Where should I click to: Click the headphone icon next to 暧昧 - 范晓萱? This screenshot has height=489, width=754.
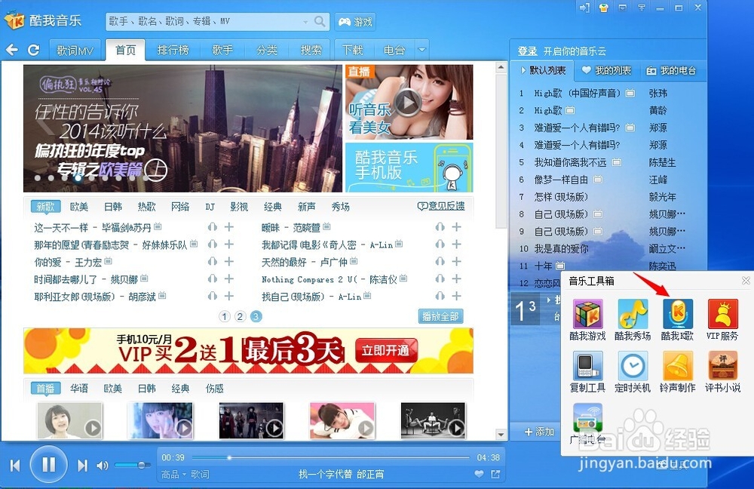pyautogui.click(x=440, y=226)
